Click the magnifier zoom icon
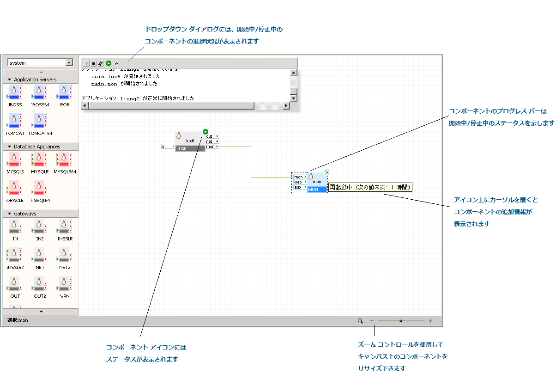The height and width of the screenshot is (386, 556). pyautogui.click(x=360, y=320)
